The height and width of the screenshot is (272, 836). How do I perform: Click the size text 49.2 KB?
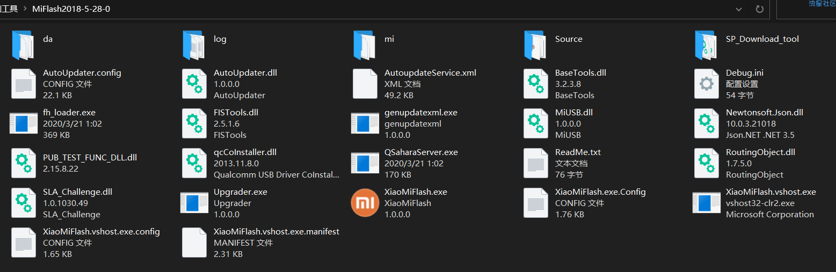[399, 95]
